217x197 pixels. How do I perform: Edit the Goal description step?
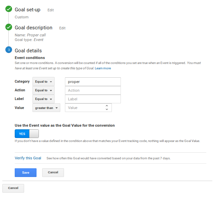(x=62, y=28)
